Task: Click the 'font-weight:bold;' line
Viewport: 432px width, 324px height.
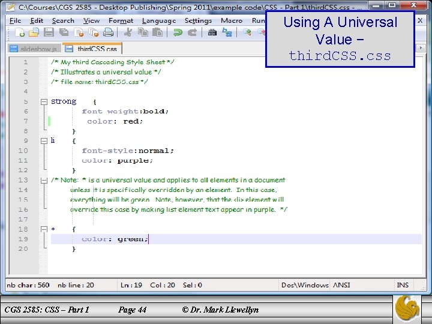Action: (125, 112)
